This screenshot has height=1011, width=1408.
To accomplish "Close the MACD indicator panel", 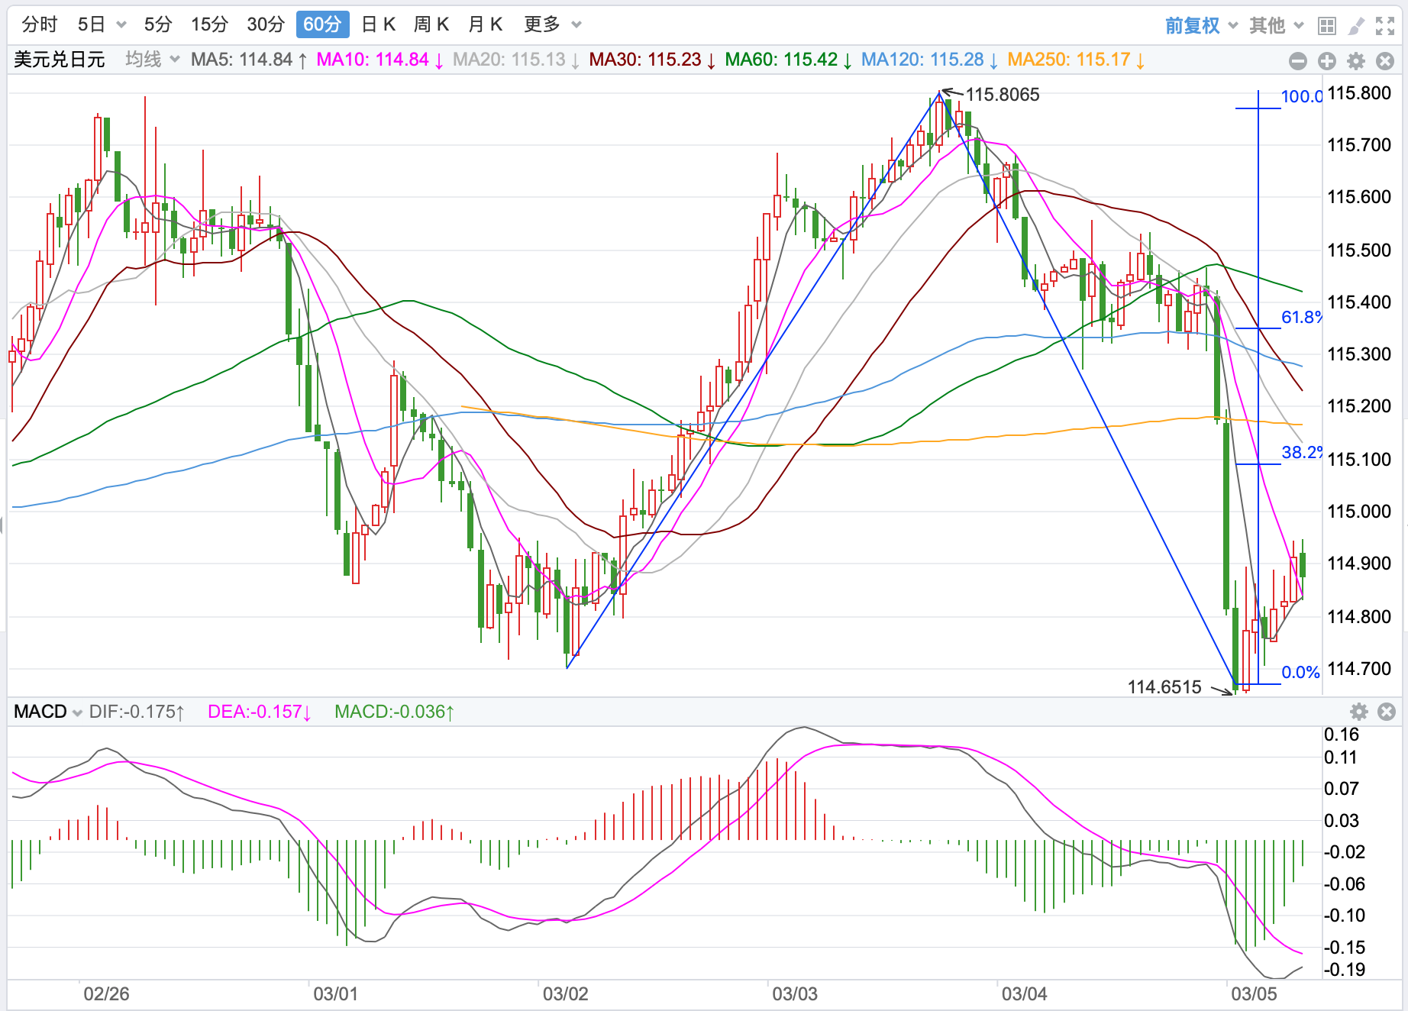I will [x=1387, y=712].
